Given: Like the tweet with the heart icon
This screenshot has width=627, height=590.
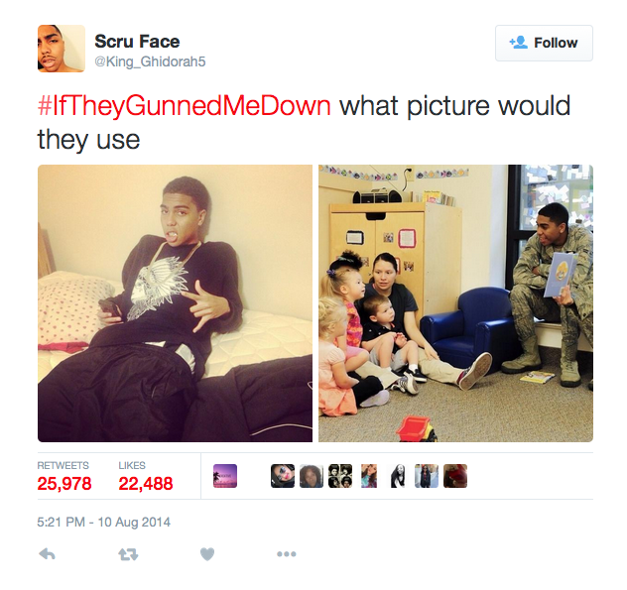Looking at the screenshot, I should click(x=207, y=554).
